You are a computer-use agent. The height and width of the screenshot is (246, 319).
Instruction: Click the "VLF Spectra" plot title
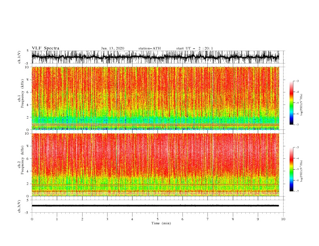tap(46, 48)
